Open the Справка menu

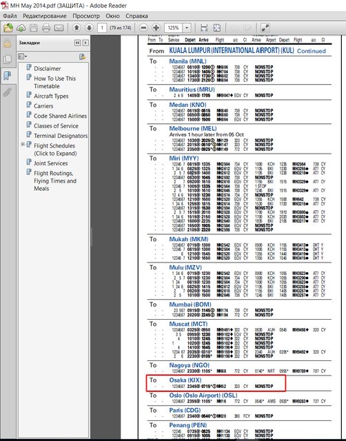(136, 16)
